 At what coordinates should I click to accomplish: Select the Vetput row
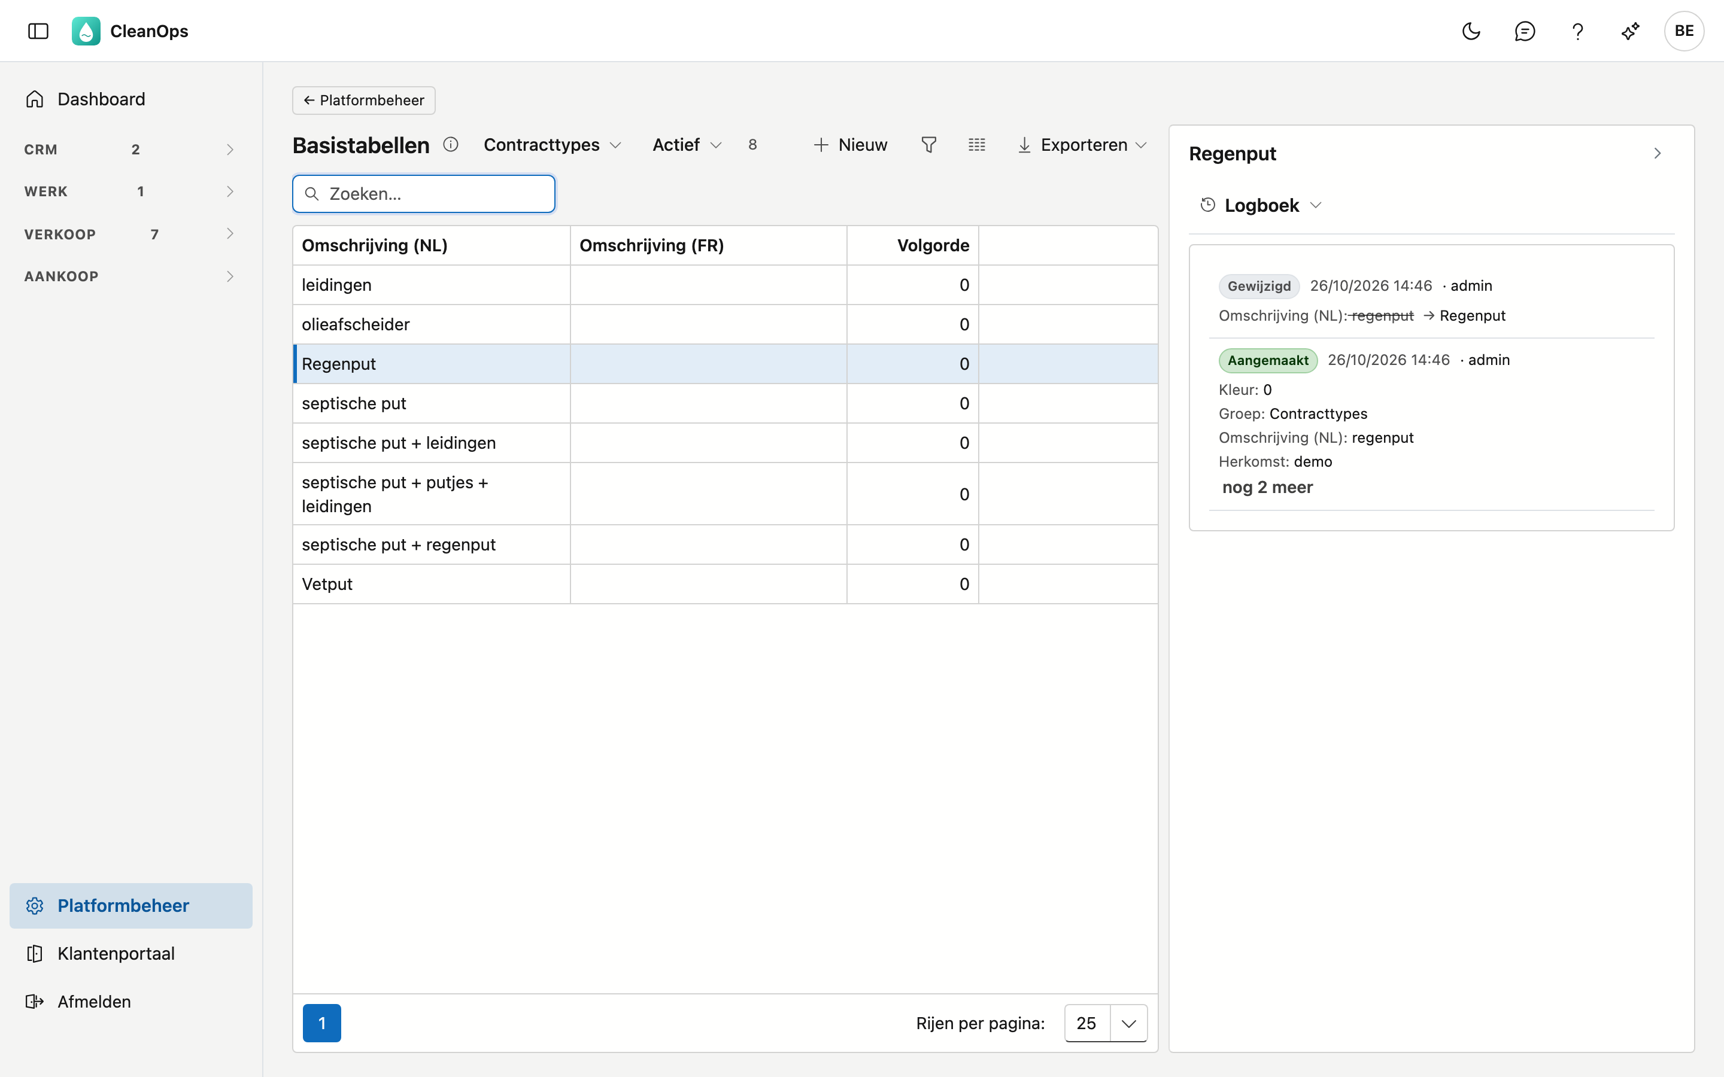(726, 584)
